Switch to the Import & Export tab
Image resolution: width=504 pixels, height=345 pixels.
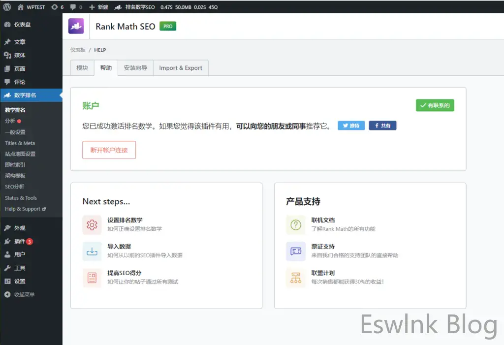(181, 68)
